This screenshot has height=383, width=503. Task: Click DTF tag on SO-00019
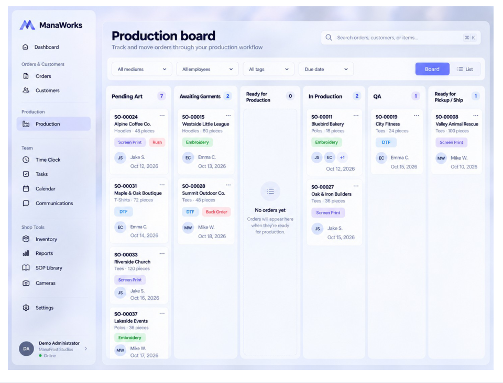[386, 142]
